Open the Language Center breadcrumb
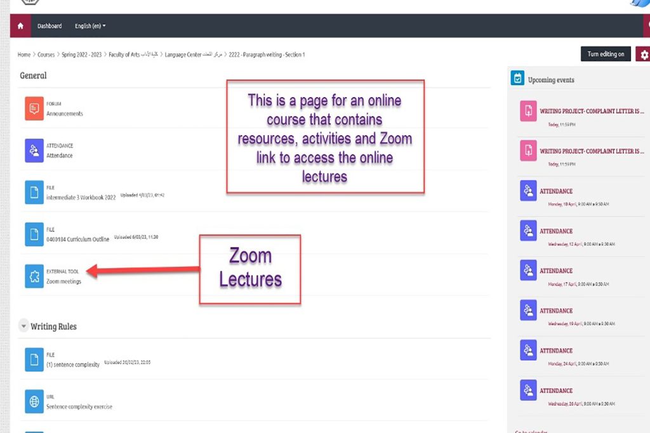Image resolution: width=650 pixels, height=433 pixels. click(194, 55)
